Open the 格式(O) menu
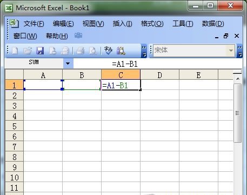Viewport: 247px width, 195px height. 152,24
